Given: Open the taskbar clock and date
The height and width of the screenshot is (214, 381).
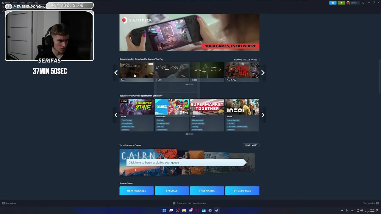Looking at the screenshot, I should point(370,210).
